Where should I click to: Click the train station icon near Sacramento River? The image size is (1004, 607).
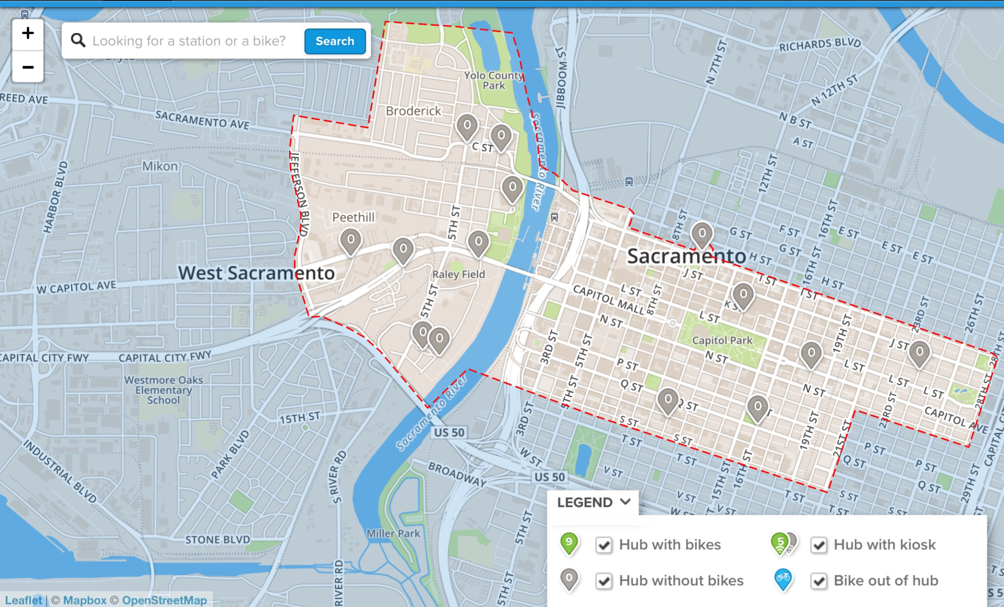pyautogui.click(x=554, y=217)
